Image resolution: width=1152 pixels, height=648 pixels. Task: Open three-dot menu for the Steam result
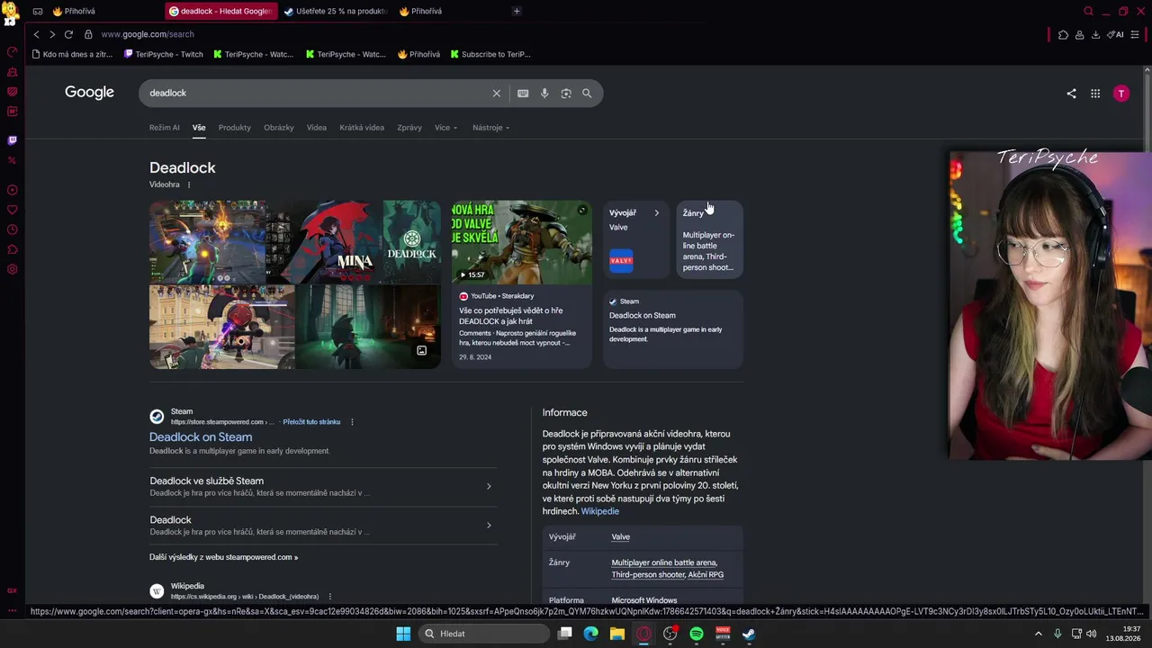(352, 422)
